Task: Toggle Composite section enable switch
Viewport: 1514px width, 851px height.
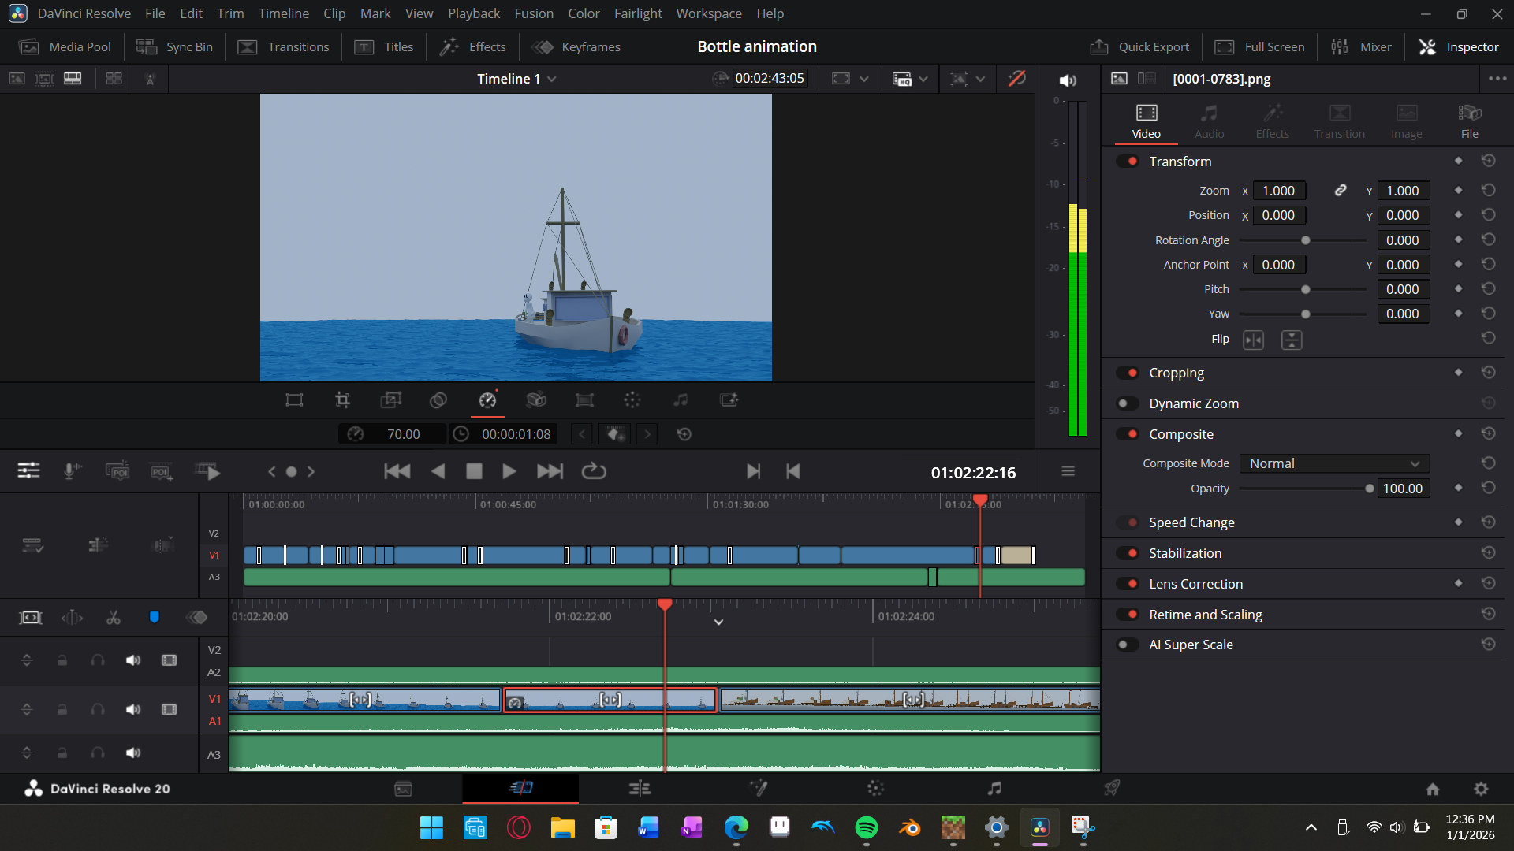Action: click(1128, 434)
